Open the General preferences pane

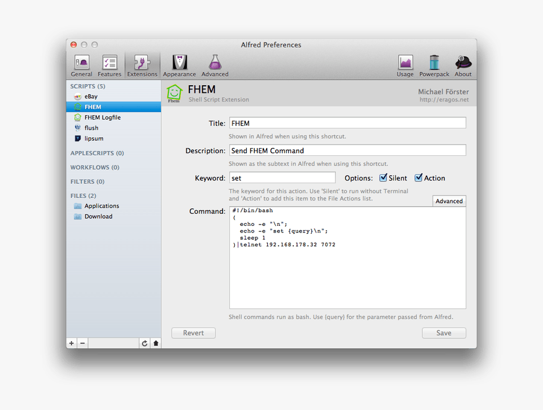click(81, 66)
